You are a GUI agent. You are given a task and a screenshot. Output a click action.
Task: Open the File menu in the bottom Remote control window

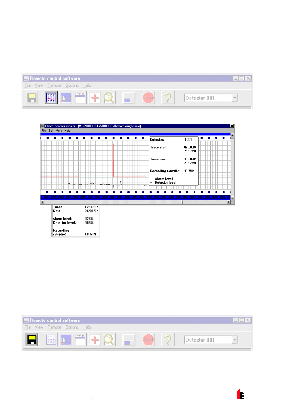(28, 327)
